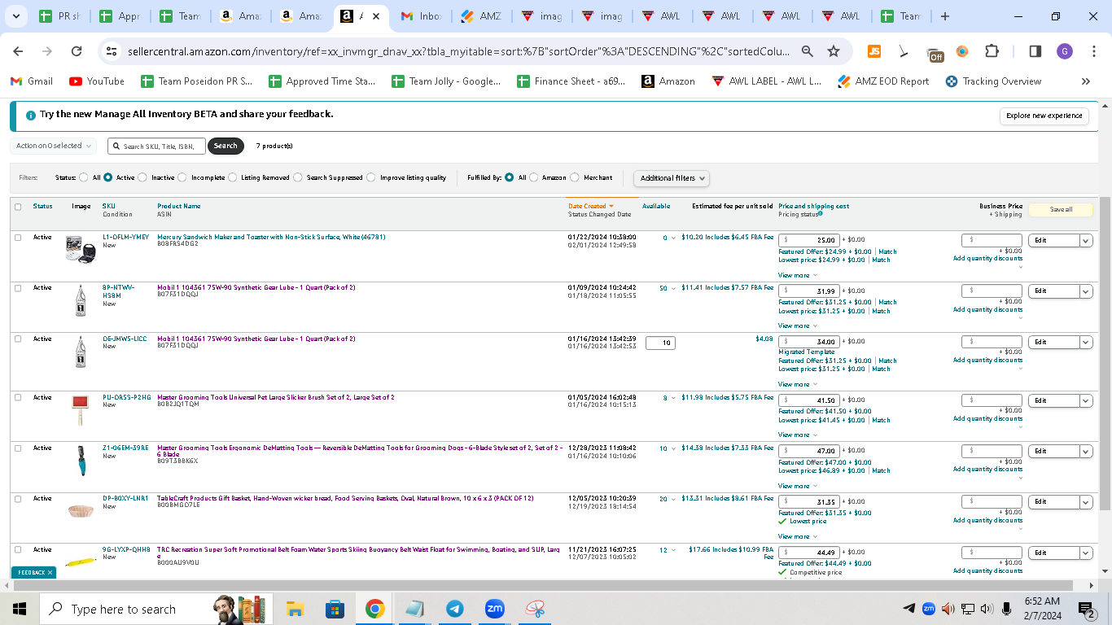Screen dimensions: 1112x625
Task: Bookmark this page with the star icon
Action: pos(834,51)
